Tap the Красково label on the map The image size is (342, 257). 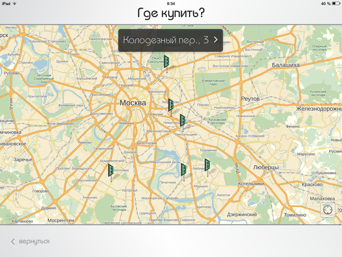[x=312, y=184]
